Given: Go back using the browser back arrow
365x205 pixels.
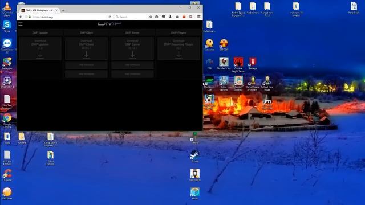Looking at the screenshot, I should pos(21,17).
